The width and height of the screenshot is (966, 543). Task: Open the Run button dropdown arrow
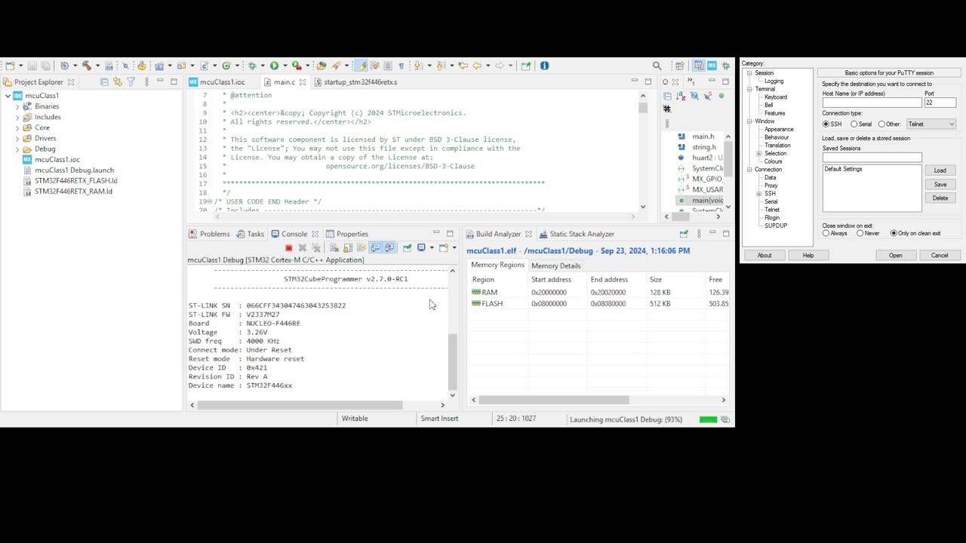pos(285,66)
